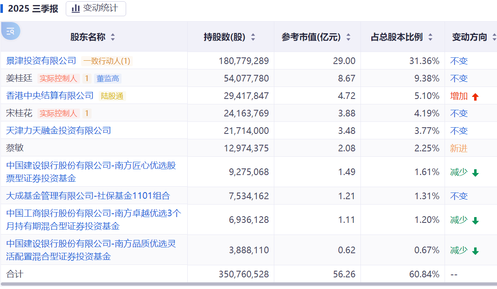This screenshot has height=289, width=497.
Task: Click the horizontal scrollbar under table
Action: 248,284
